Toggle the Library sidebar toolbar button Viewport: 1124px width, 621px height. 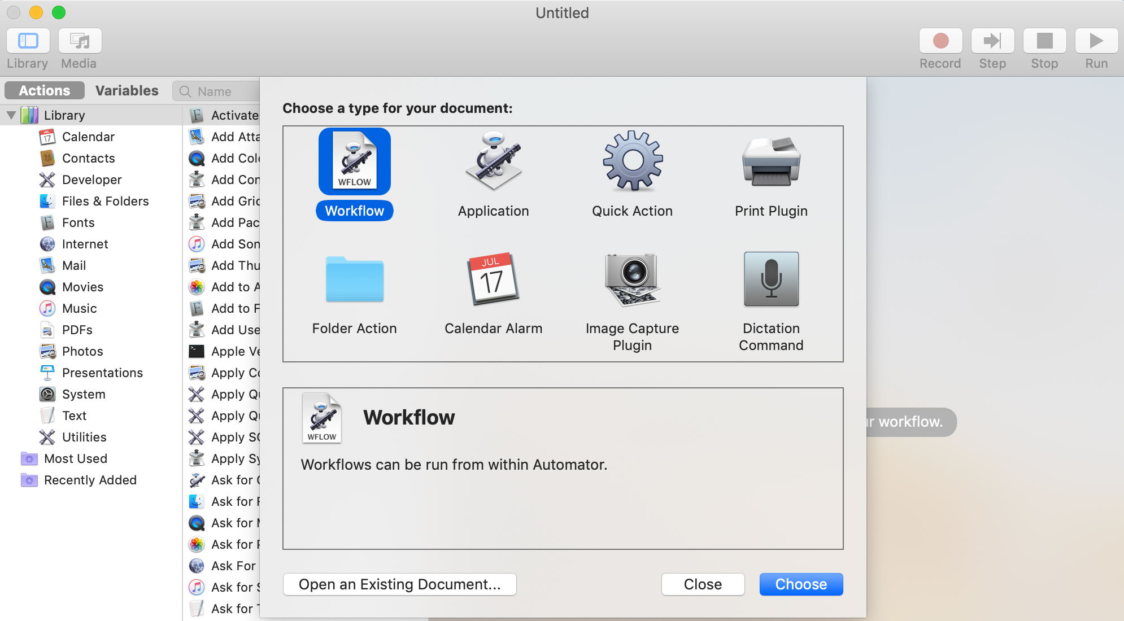click(x=28, y=41)
